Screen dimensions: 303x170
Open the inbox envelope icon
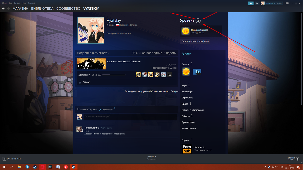[257, 3]
